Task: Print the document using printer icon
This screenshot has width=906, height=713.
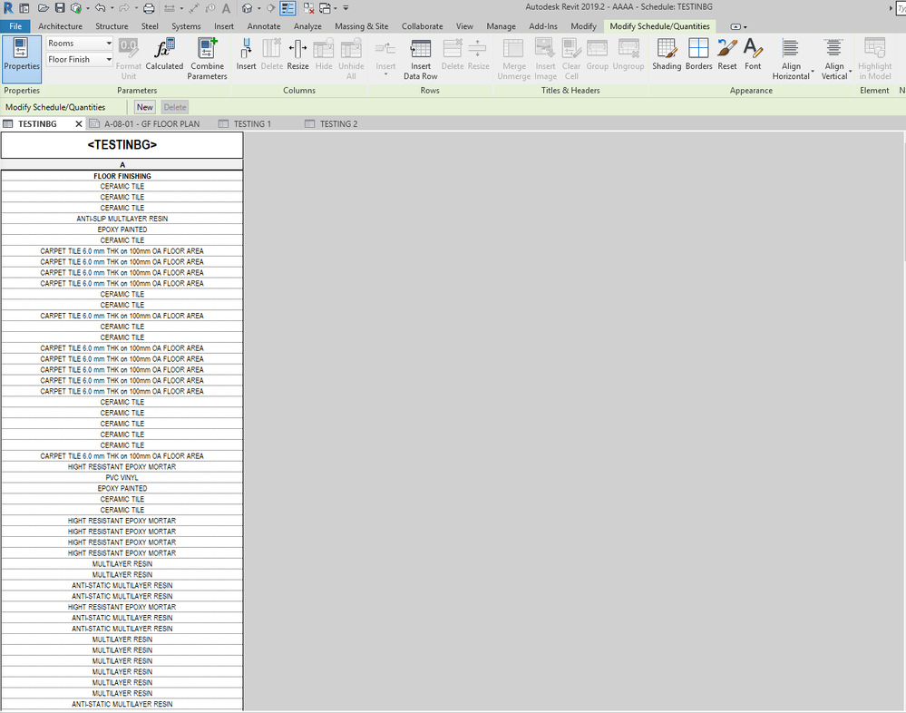Action: tap(149, 8)
